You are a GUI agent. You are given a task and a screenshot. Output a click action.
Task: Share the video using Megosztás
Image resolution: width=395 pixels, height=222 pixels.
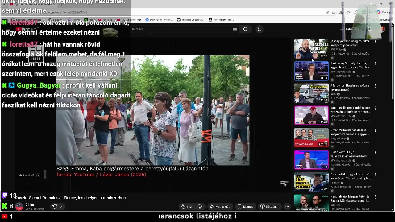tap(220, 207)
